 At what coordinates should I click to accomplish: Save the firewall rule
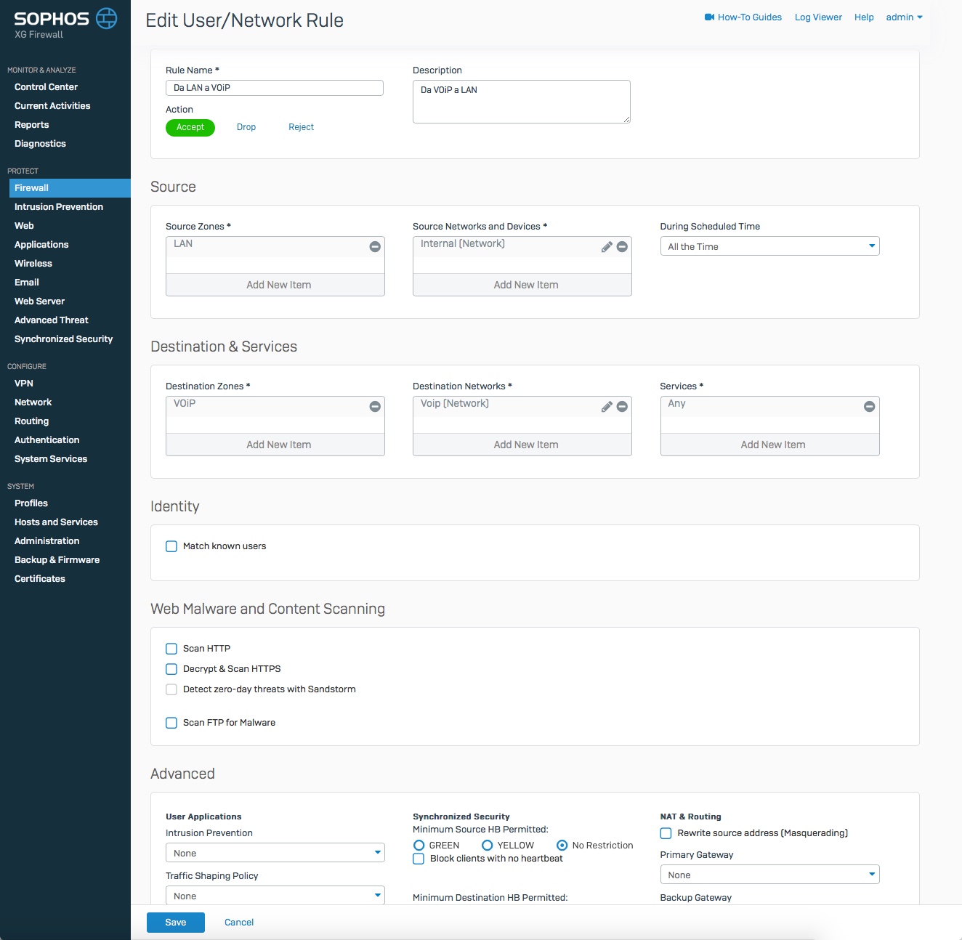click(x=176, y=923)
